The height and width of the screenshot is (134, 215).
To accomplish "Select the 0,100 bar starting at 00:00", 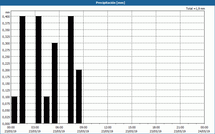I will click(x=15, y=110).
